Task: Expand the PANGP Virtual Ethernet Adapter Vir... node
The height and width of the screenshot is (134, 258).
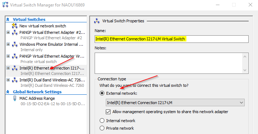Action: [x=8, y=56]
